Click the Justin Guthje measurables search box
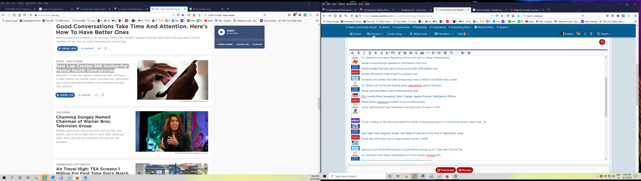This screenshot has width=641, height=181. point(235,15)
